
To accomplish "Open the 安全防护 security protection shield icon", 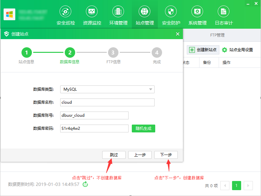I will coord(171,11).
